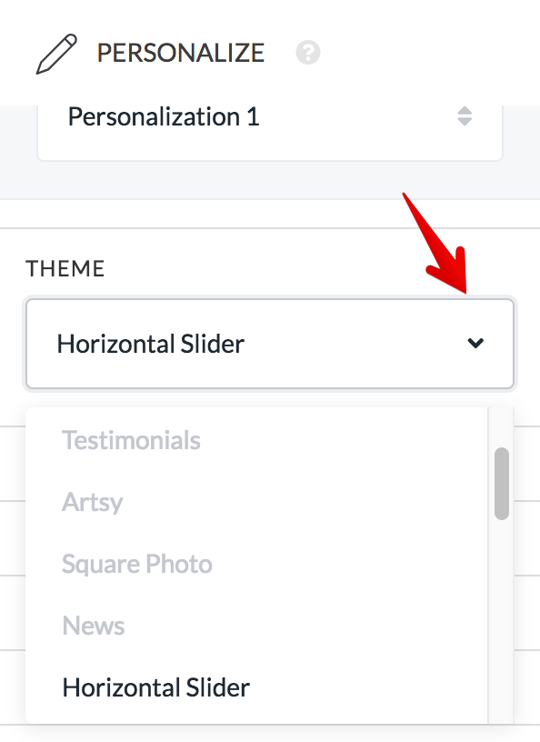Click the red arrow annotation
Screen dimensions: 540x742
tap(438, 244)
